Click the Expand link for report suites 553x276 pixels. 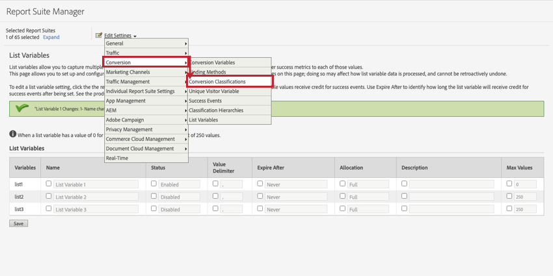[51, 37]
